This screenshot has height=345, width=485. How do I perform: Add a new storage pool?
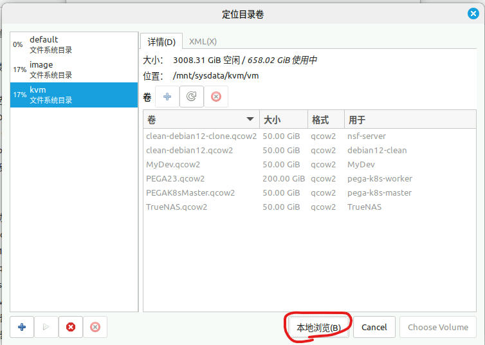[x=22, y=327]
